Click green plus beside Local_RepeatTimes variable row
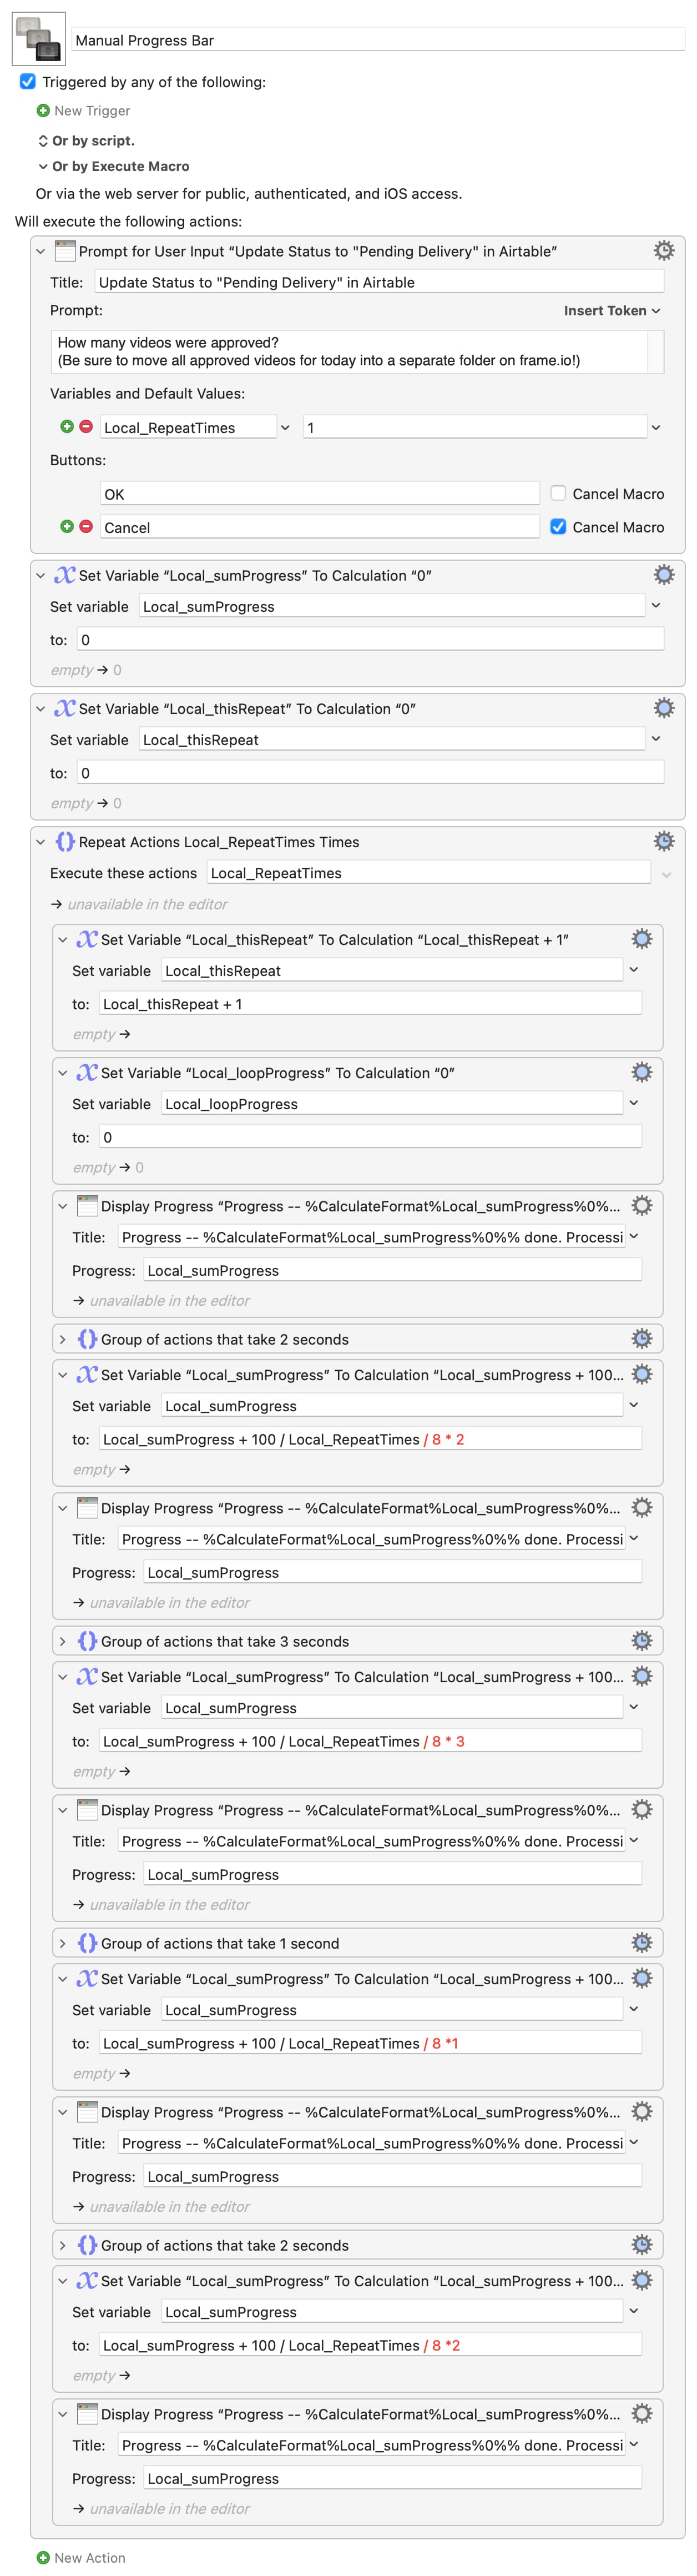 click(67, 427)
